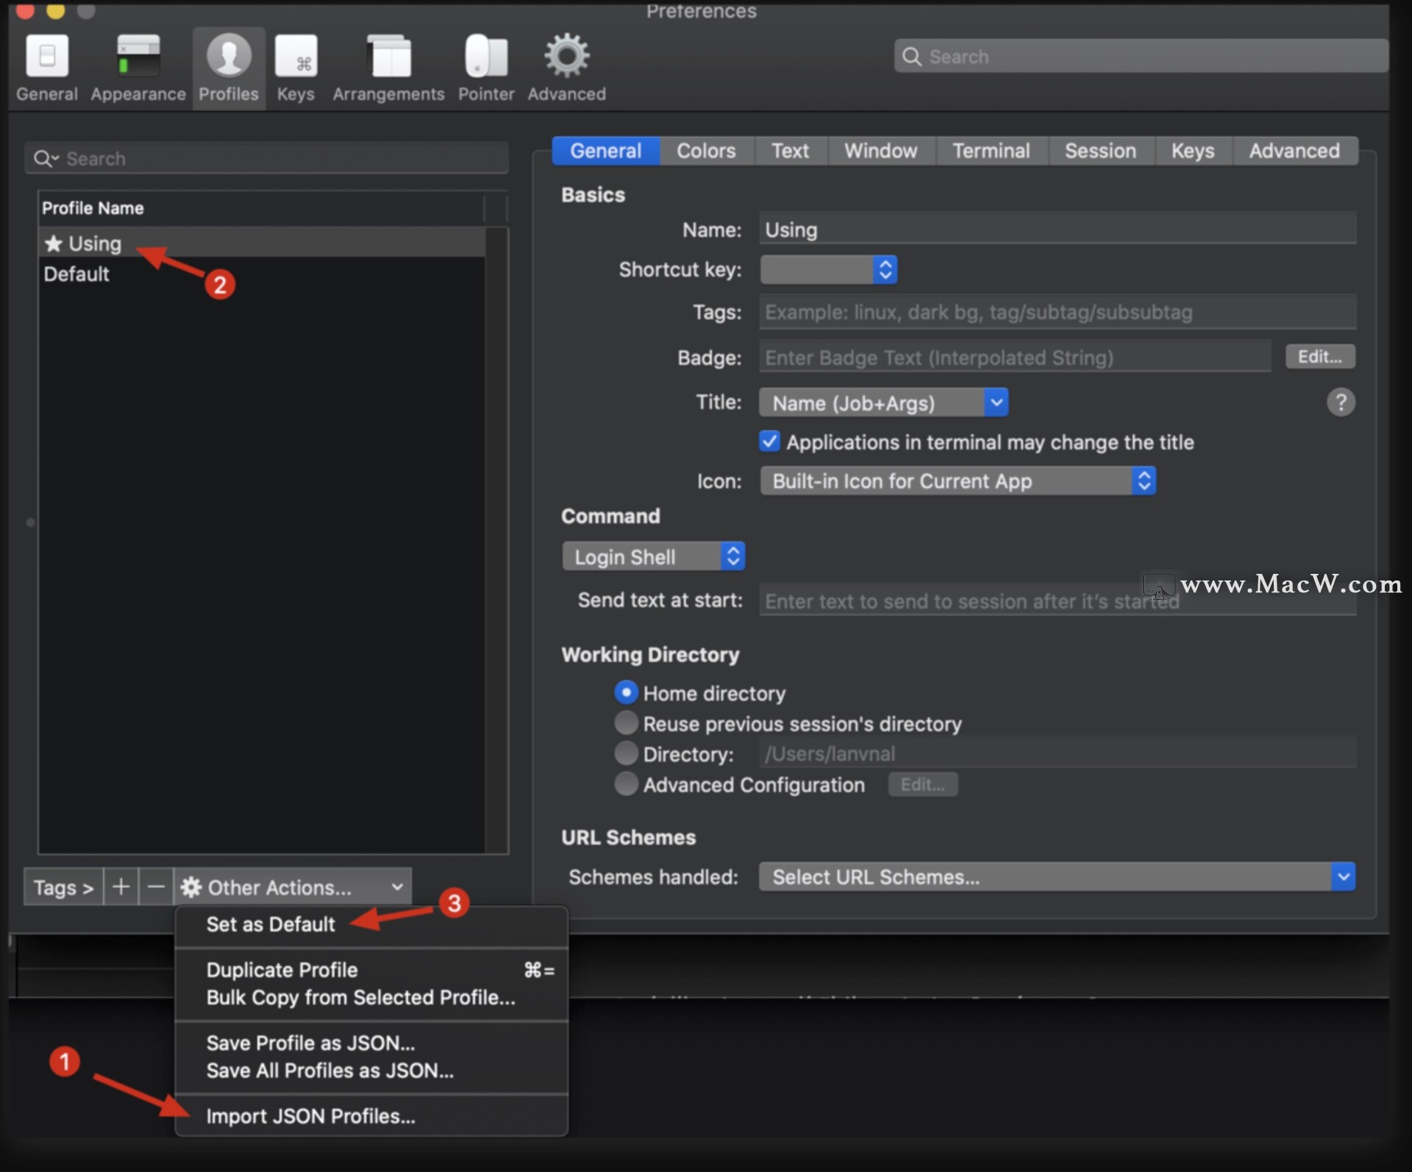Choose Duplicate Profile from the menu
This screenshot has width=1412, height=1172.
(282, 970)
